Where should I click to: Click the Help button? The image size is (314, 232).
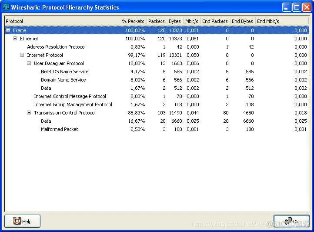pyautogui.click(x=23, y=221)
